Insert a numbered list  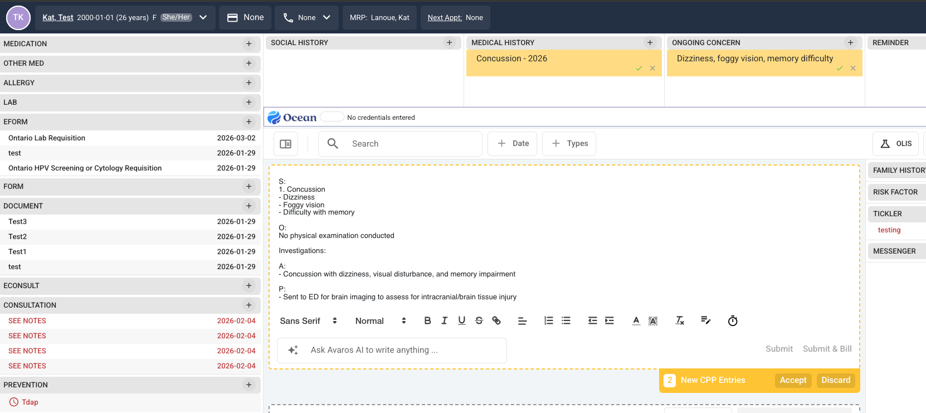pos(549,320)
